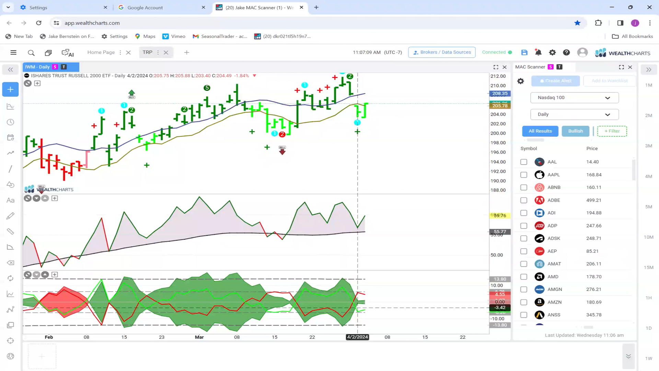Open the user profile avatar
Viewport: 659px width, 371px height.
pos(582,52)
